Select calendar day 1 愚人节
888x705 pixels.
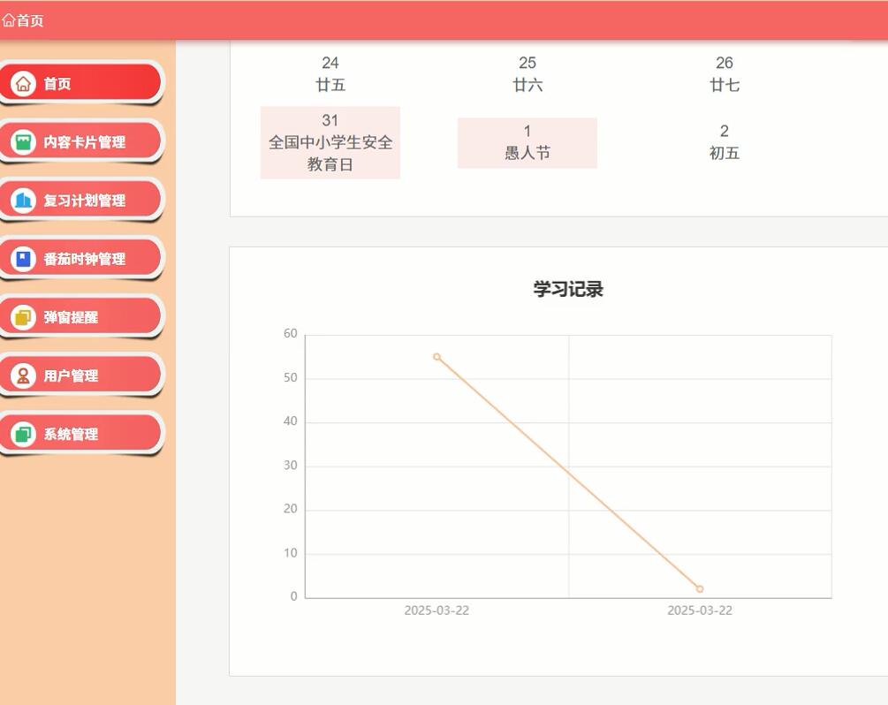tap(527, 143)
